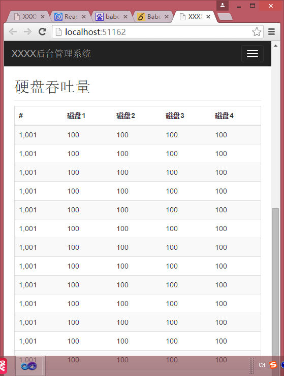
Task: Click the 磁盘2 column header
Action: pos(125,116)
